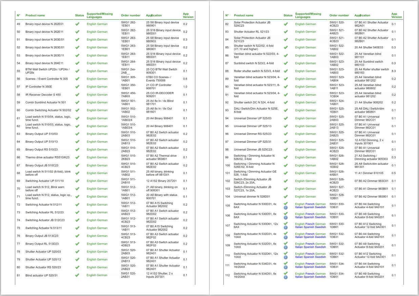Screen dimensions: 419x296
Task: Click the Product name header on left page
Action: click(35, 16)
